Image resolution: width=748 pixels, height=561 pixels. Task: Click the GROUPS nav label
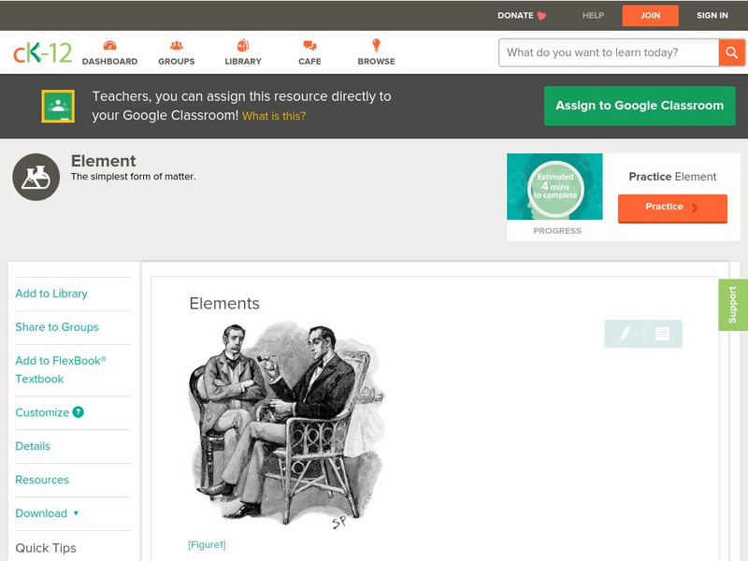pyautogui.click(x=177, y=61)
